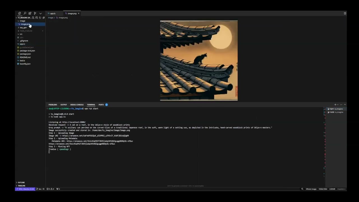Image resolution: width=359 pixels, height=202 pixels.
Task: Click the New Folder icon in explorer header
Action: tap(36, 18)
